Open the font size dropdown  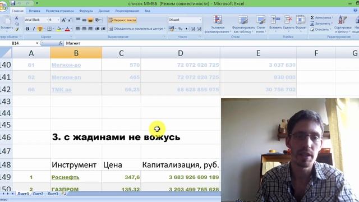(x=58, y=20)
